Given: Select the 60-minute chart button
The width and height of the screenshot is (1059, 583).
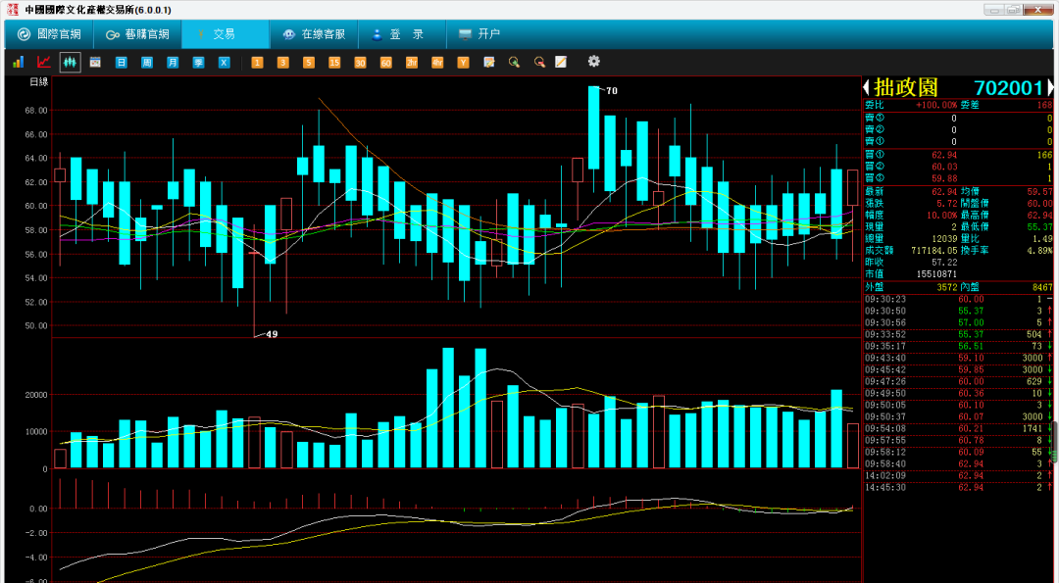Looking at the screenshot, I should pyautogui.click(x=385, y=62).
